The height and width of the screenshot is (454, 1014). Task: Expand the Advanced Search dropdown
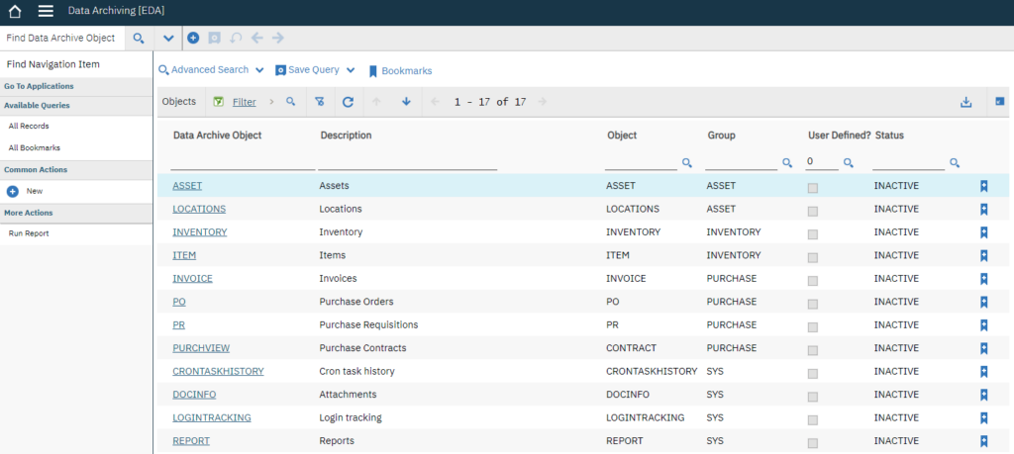coord(259,70)
